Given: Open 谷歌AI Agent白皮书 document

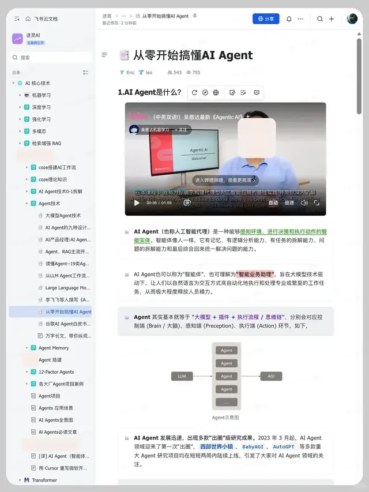Looking at the screenshot, I should point(68,324).
